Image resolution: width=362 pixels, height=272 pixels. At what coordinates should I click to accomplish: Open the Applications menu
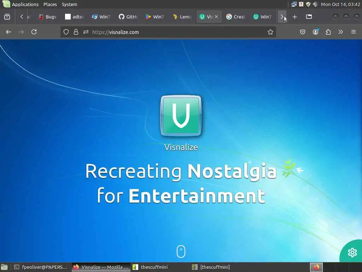coord(25,4)
